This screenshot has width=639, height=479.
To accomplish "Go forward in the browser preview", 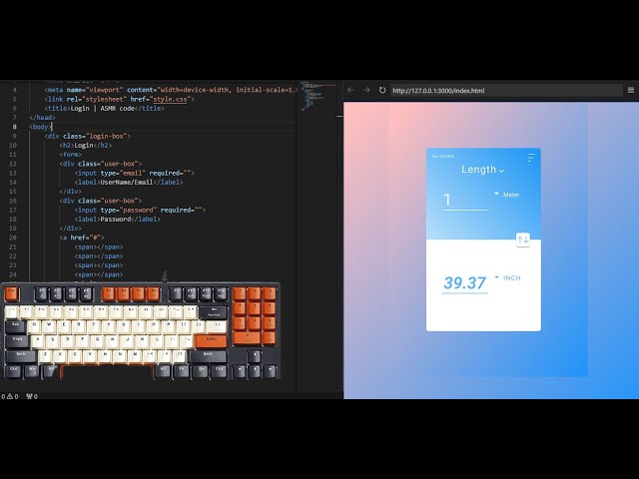I will pyautogui.click(x=366, y=90).
